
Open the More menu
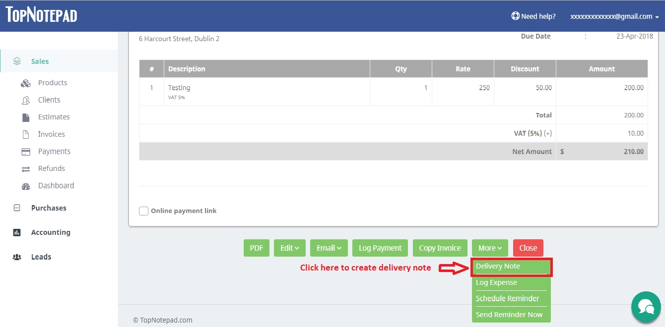pyautogui.click(x=490, y=248)
